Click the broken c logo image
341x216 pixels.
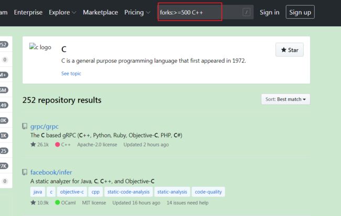click(40, 47)
